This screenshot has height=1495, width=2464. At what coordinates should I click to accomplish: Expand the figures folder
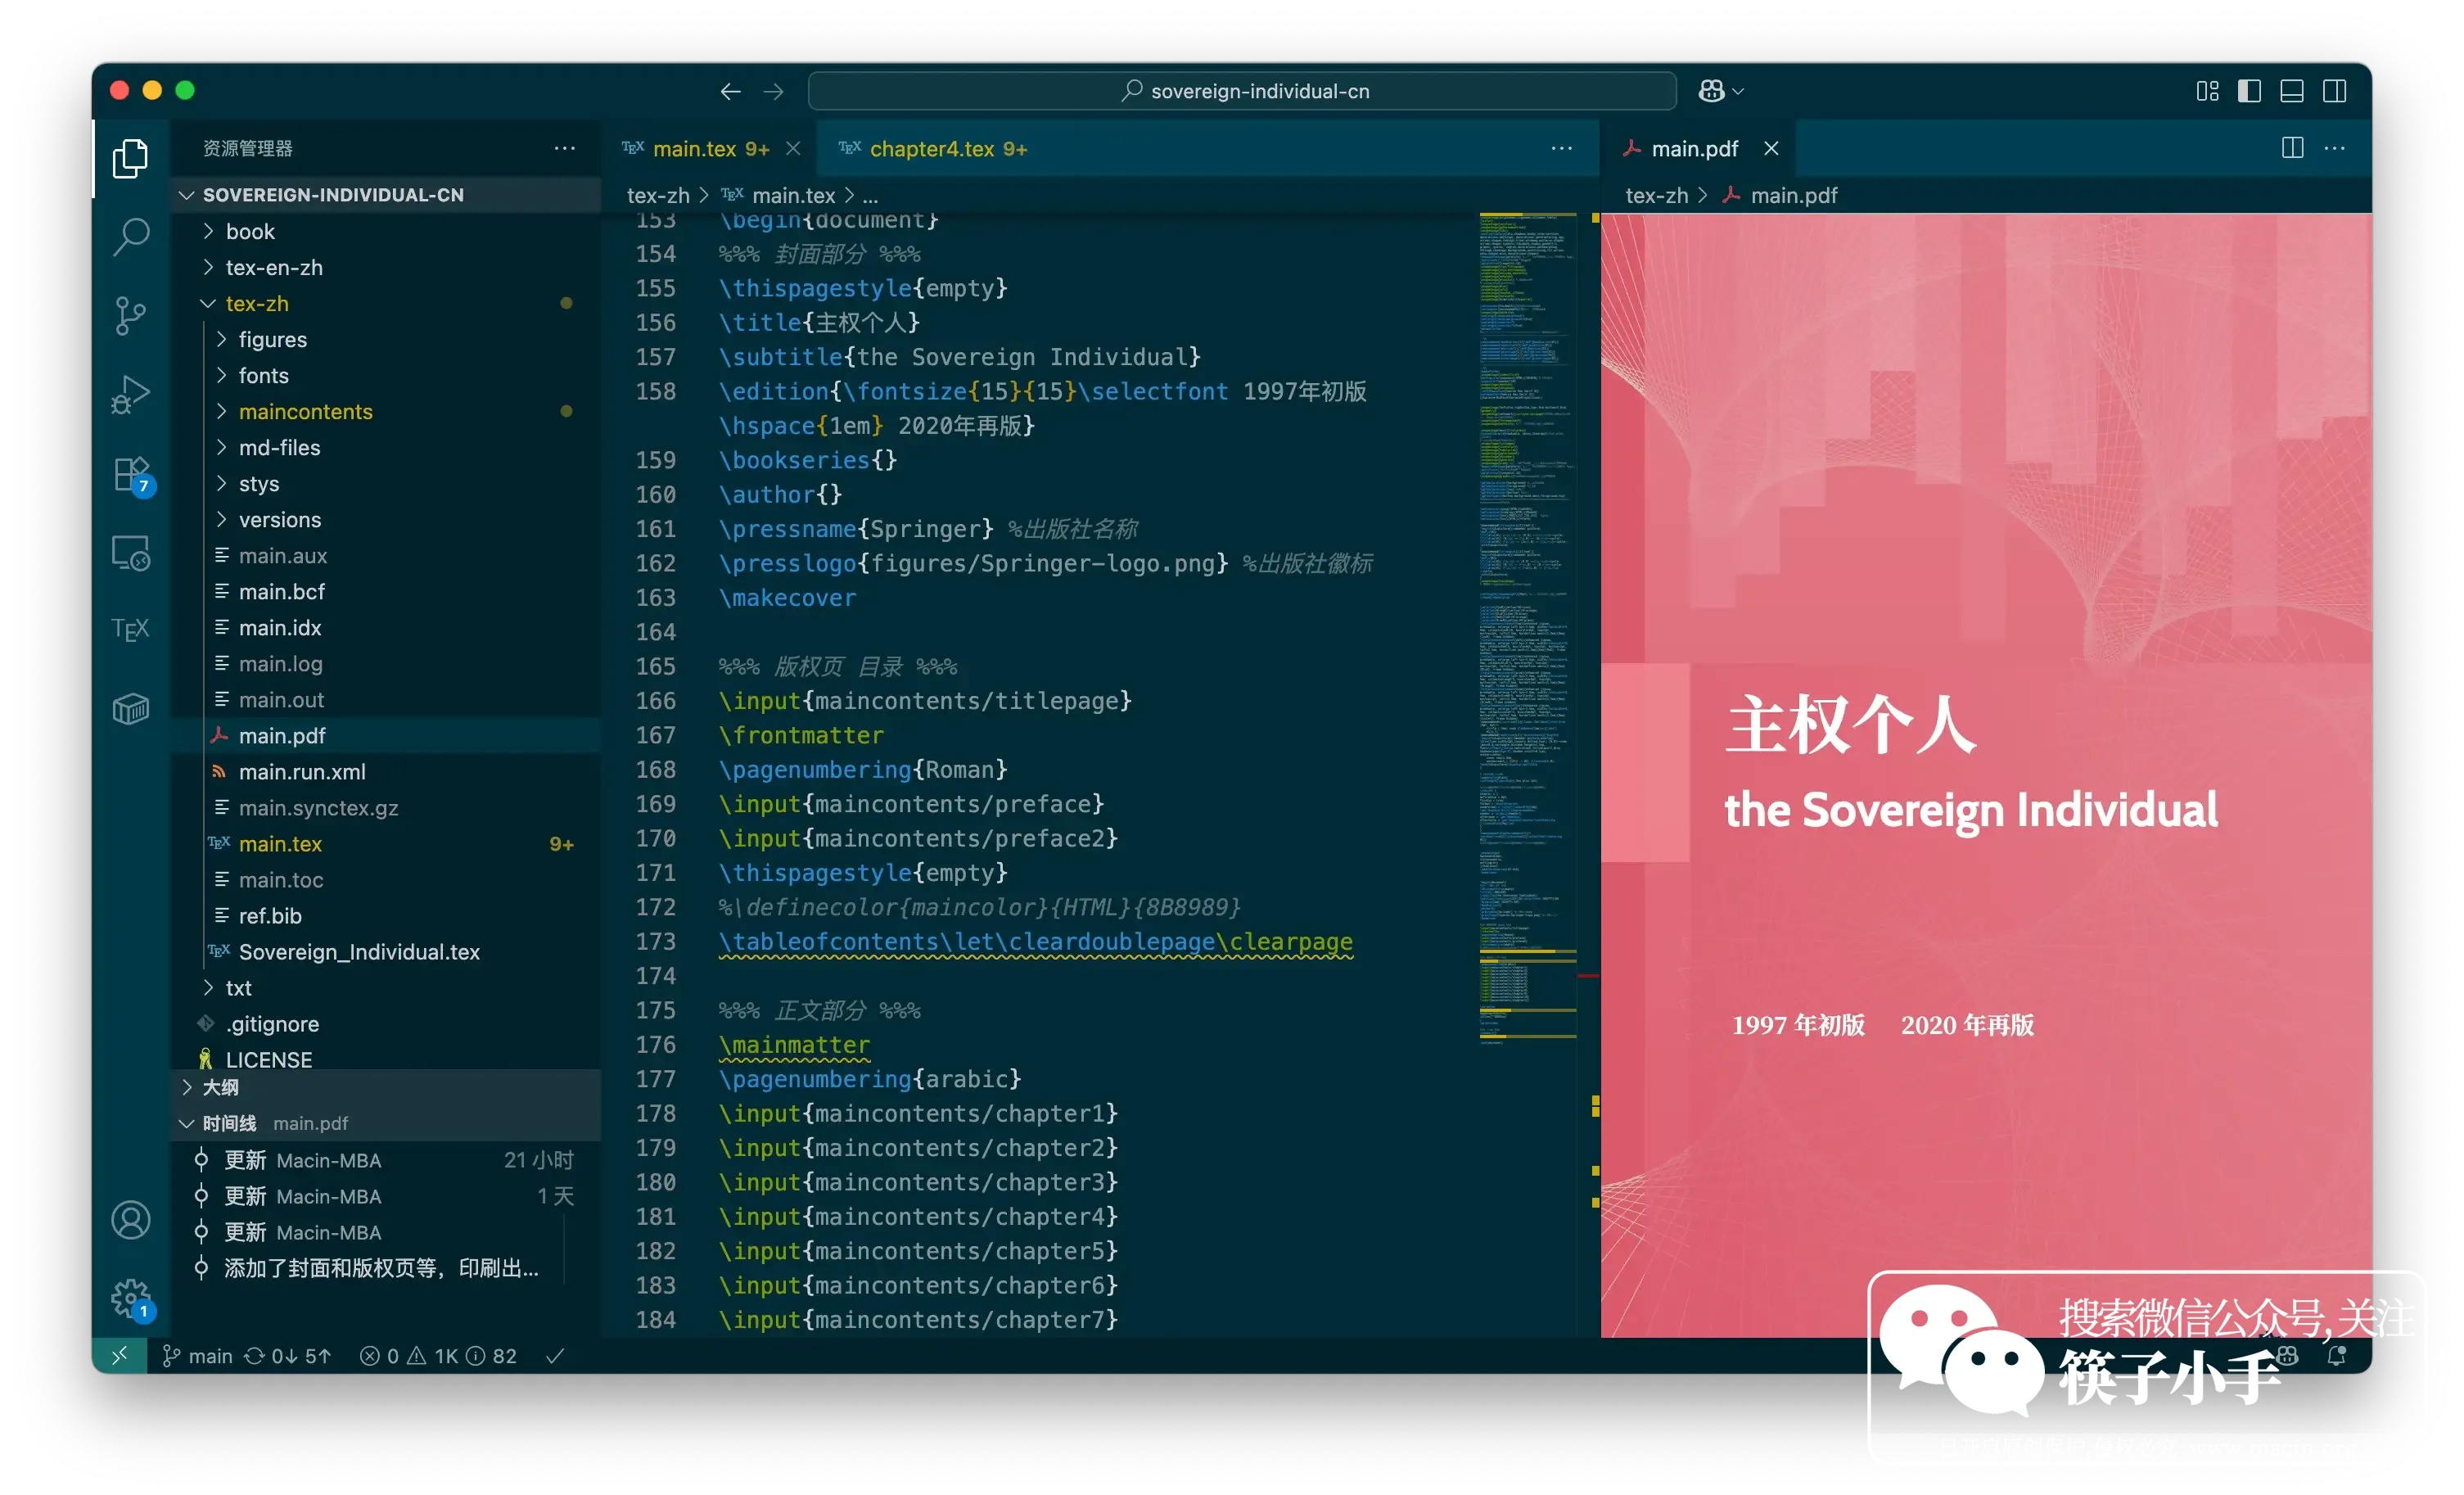[272, 340]
